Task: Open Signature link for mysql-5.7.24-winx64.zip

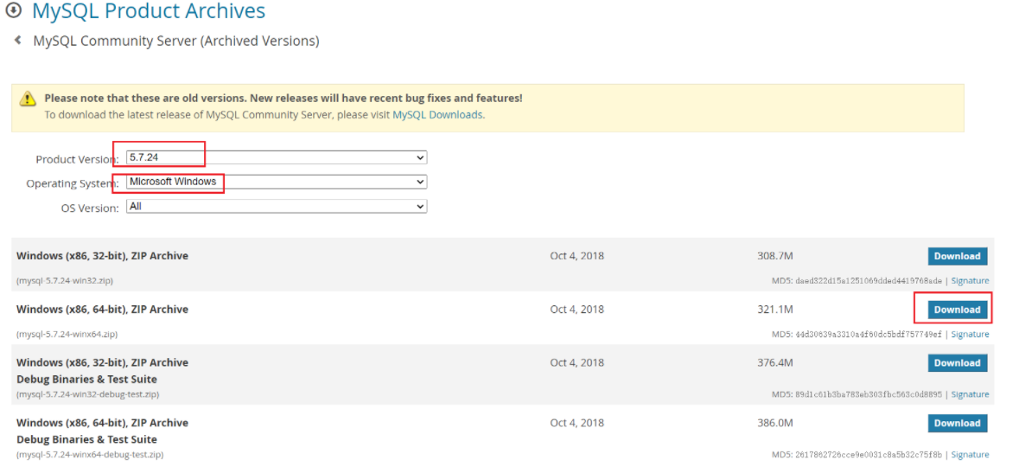Action: pos(970,335)
